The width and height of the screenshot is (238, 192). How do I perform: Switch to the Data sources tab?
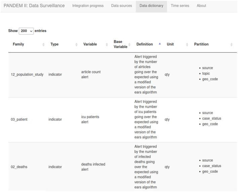[121, 6]
